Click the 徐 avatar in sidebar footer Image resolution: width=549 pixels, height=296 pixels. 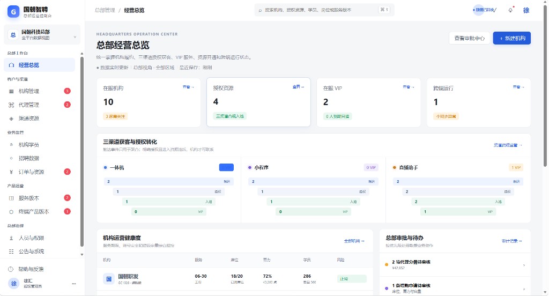click(x=13, y=283)
